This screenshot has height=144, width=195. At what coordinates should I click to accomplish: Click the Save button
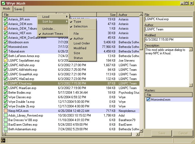point(162,133)
